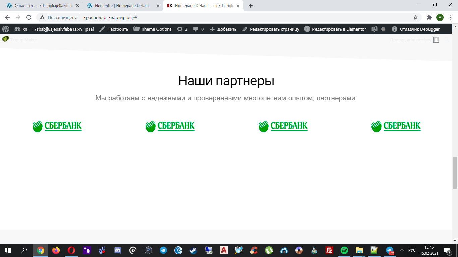Screen dimensions: 458x257
Task: Show hidden system tray icons
Action: pyautogui.click(x=402, y=250)
